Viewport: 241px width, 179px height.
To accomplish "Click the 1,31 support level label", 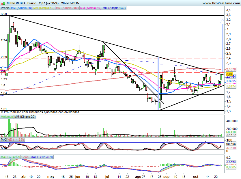I will [4, 109].
